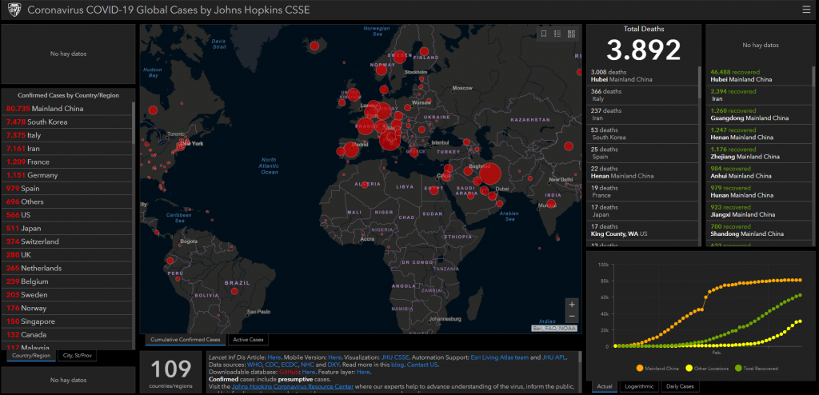Viewport: 819px width, 395px height.
Task: Click 1.260 recovered Guangdong entry
Action: tap(759, 114)
